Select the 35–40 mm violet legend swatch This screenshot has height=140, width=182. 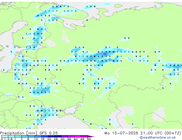pyautogui.click(x=71, y=136)
